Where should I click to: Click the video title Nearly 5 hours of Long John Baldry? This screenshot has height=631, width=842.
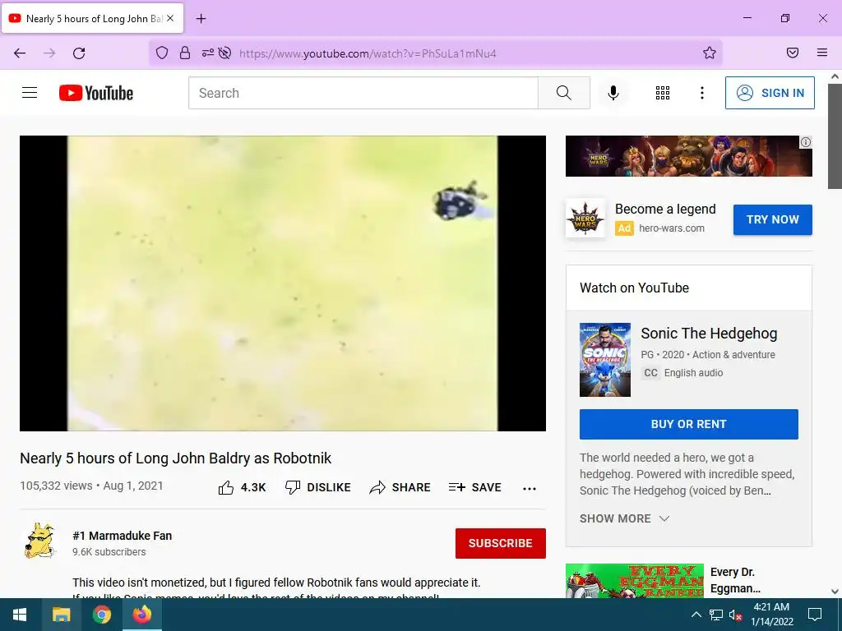pos(176,458)
